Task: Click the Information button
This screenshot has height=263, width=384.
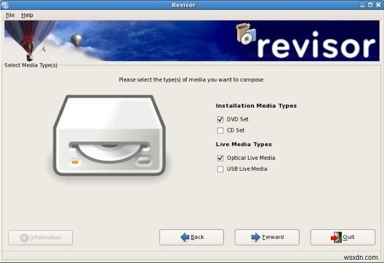Action: coord(41,238)
